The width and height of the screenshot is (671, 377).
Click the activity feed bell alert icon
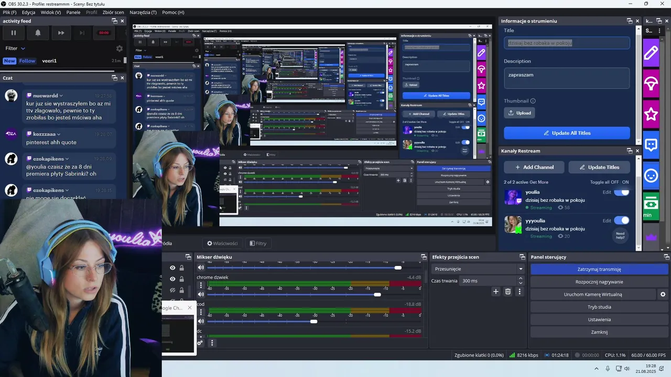coord(38,33)
